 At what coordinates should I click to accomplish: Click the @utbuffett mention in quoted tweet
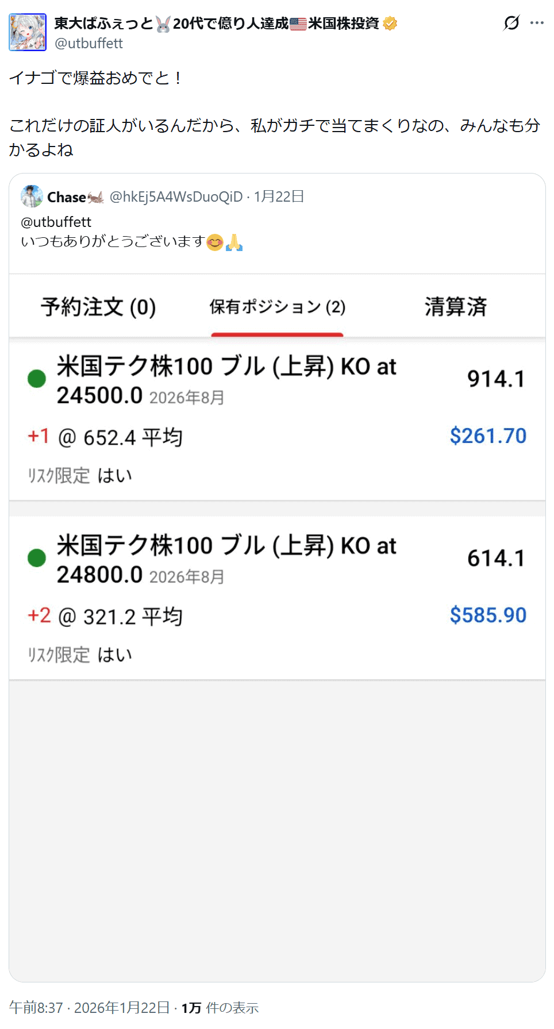tap(56, 222)
